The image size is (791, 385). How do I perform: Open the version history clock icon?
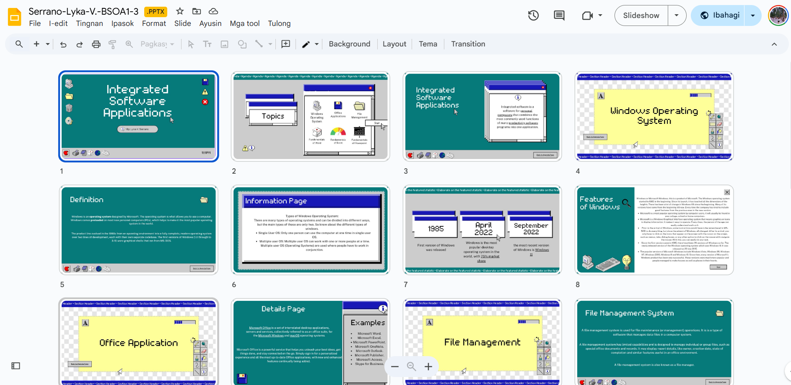pos(533,15)
